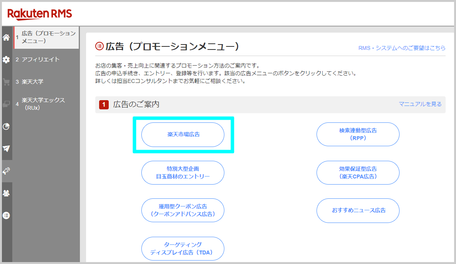Follow the RMS・システムへのご要望はこちら link
Screen dimensions: 456x264
point(401,48)
